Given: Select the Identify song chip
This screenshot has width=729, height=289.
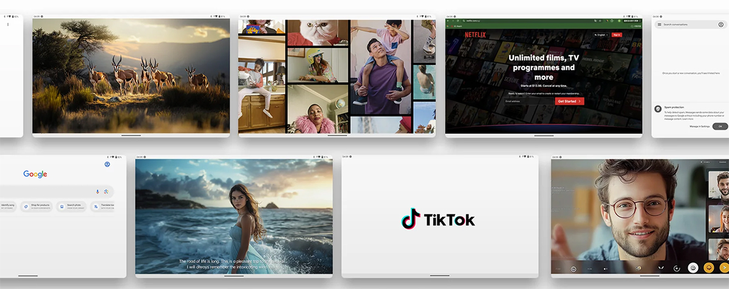Looking at the screenshot, I should pos(9,207).
